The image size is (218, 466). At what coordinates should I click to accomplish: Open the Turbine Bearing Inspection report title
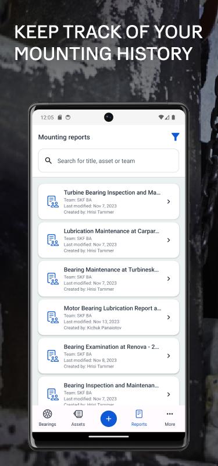(x=112, y=193)
